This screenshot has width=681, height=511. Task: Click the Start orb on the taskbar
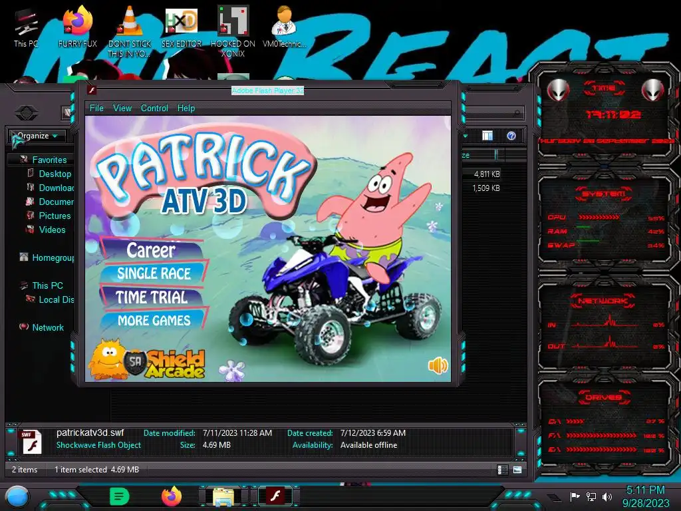17,496
